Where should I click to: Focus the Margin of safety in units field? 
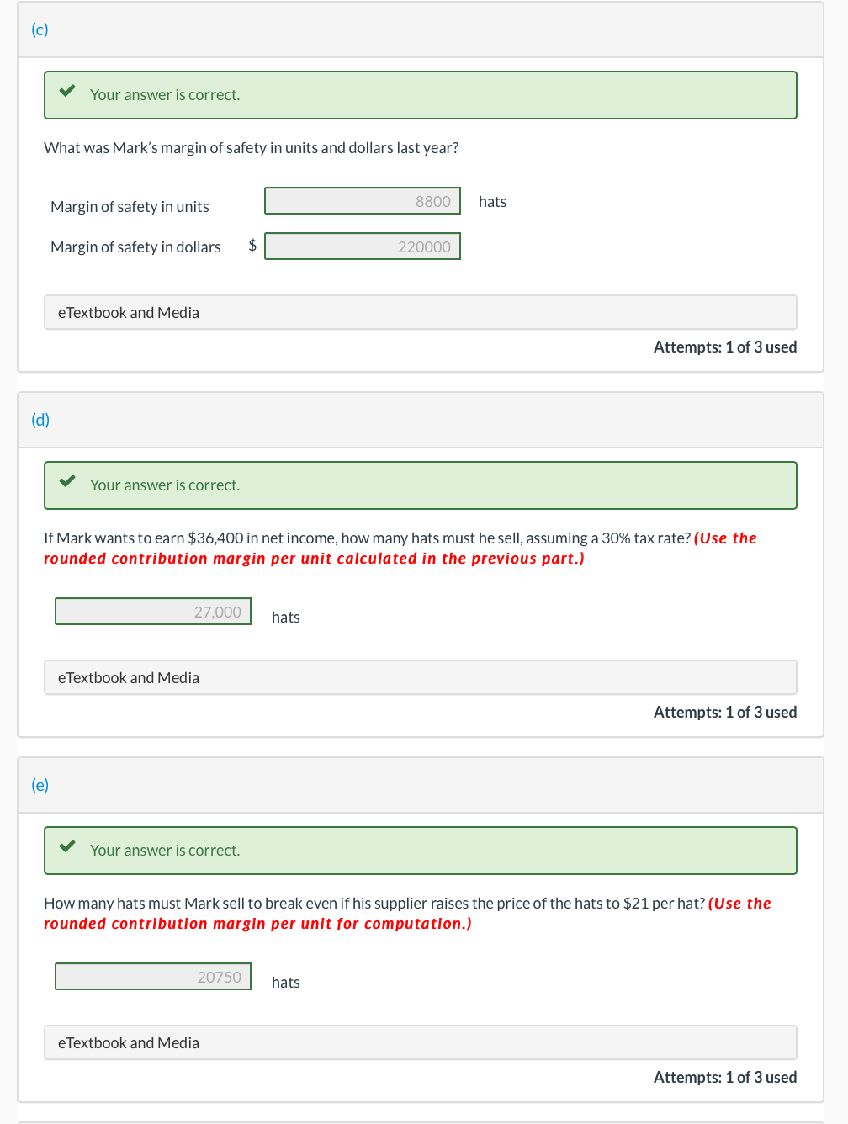click(363, 201)
